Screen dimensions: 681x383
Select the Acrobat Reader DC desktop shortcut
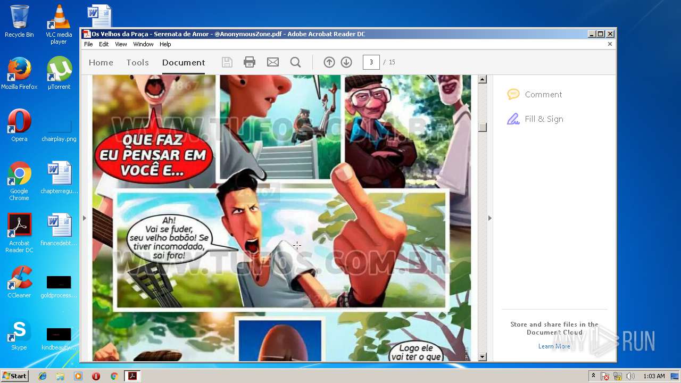(19, 233)
